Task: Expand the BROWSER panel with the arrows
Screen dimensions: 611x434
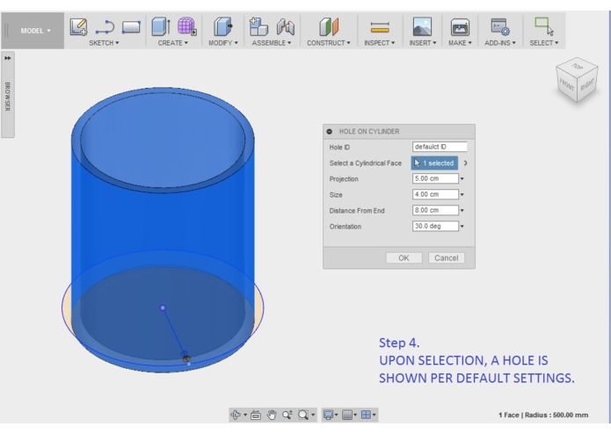Action: [8, 58]
